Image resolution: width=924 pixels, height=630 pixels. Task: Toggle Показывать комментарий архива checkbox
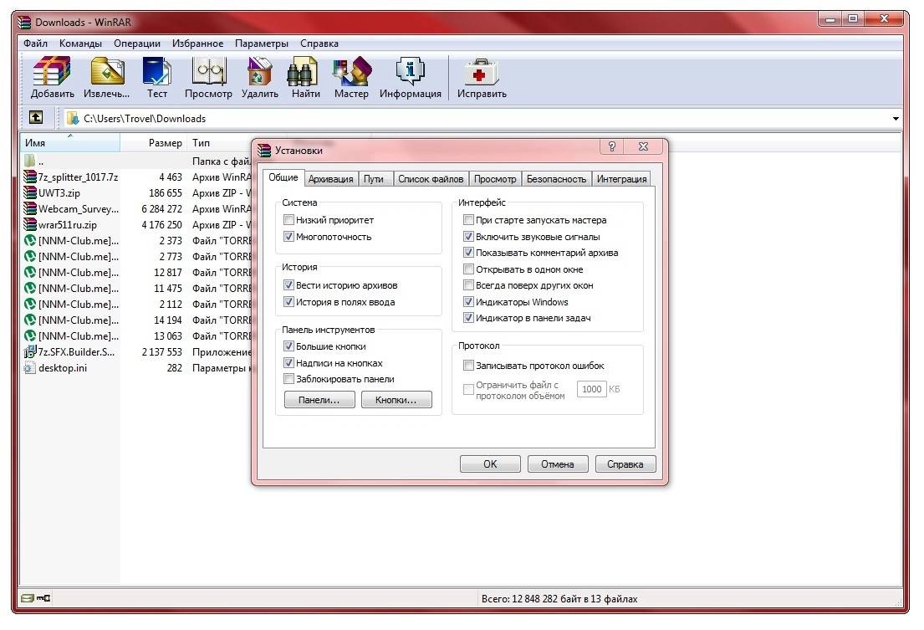(468, 252)
